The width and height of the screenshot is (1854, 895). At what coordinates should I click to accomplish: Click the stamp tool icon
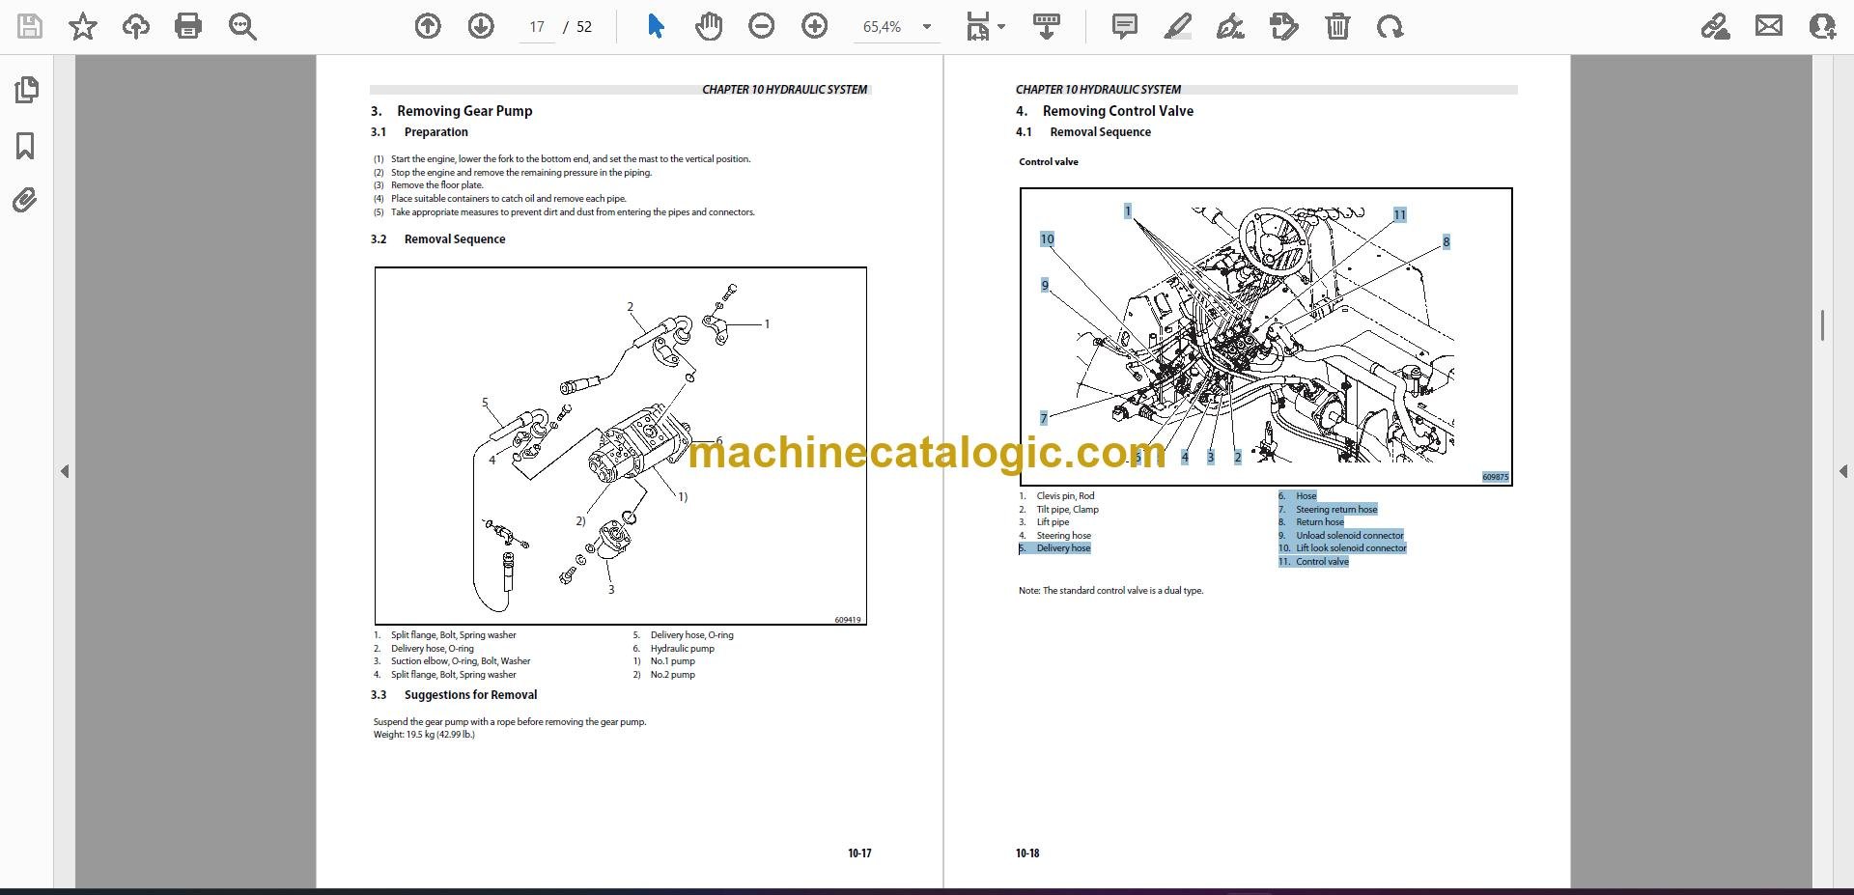point(1284,26)
